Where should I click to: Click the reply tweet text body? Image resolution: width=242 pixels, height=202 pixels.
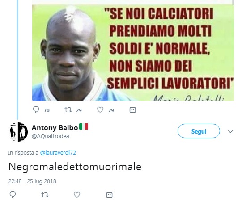click(x=75, y=167)
